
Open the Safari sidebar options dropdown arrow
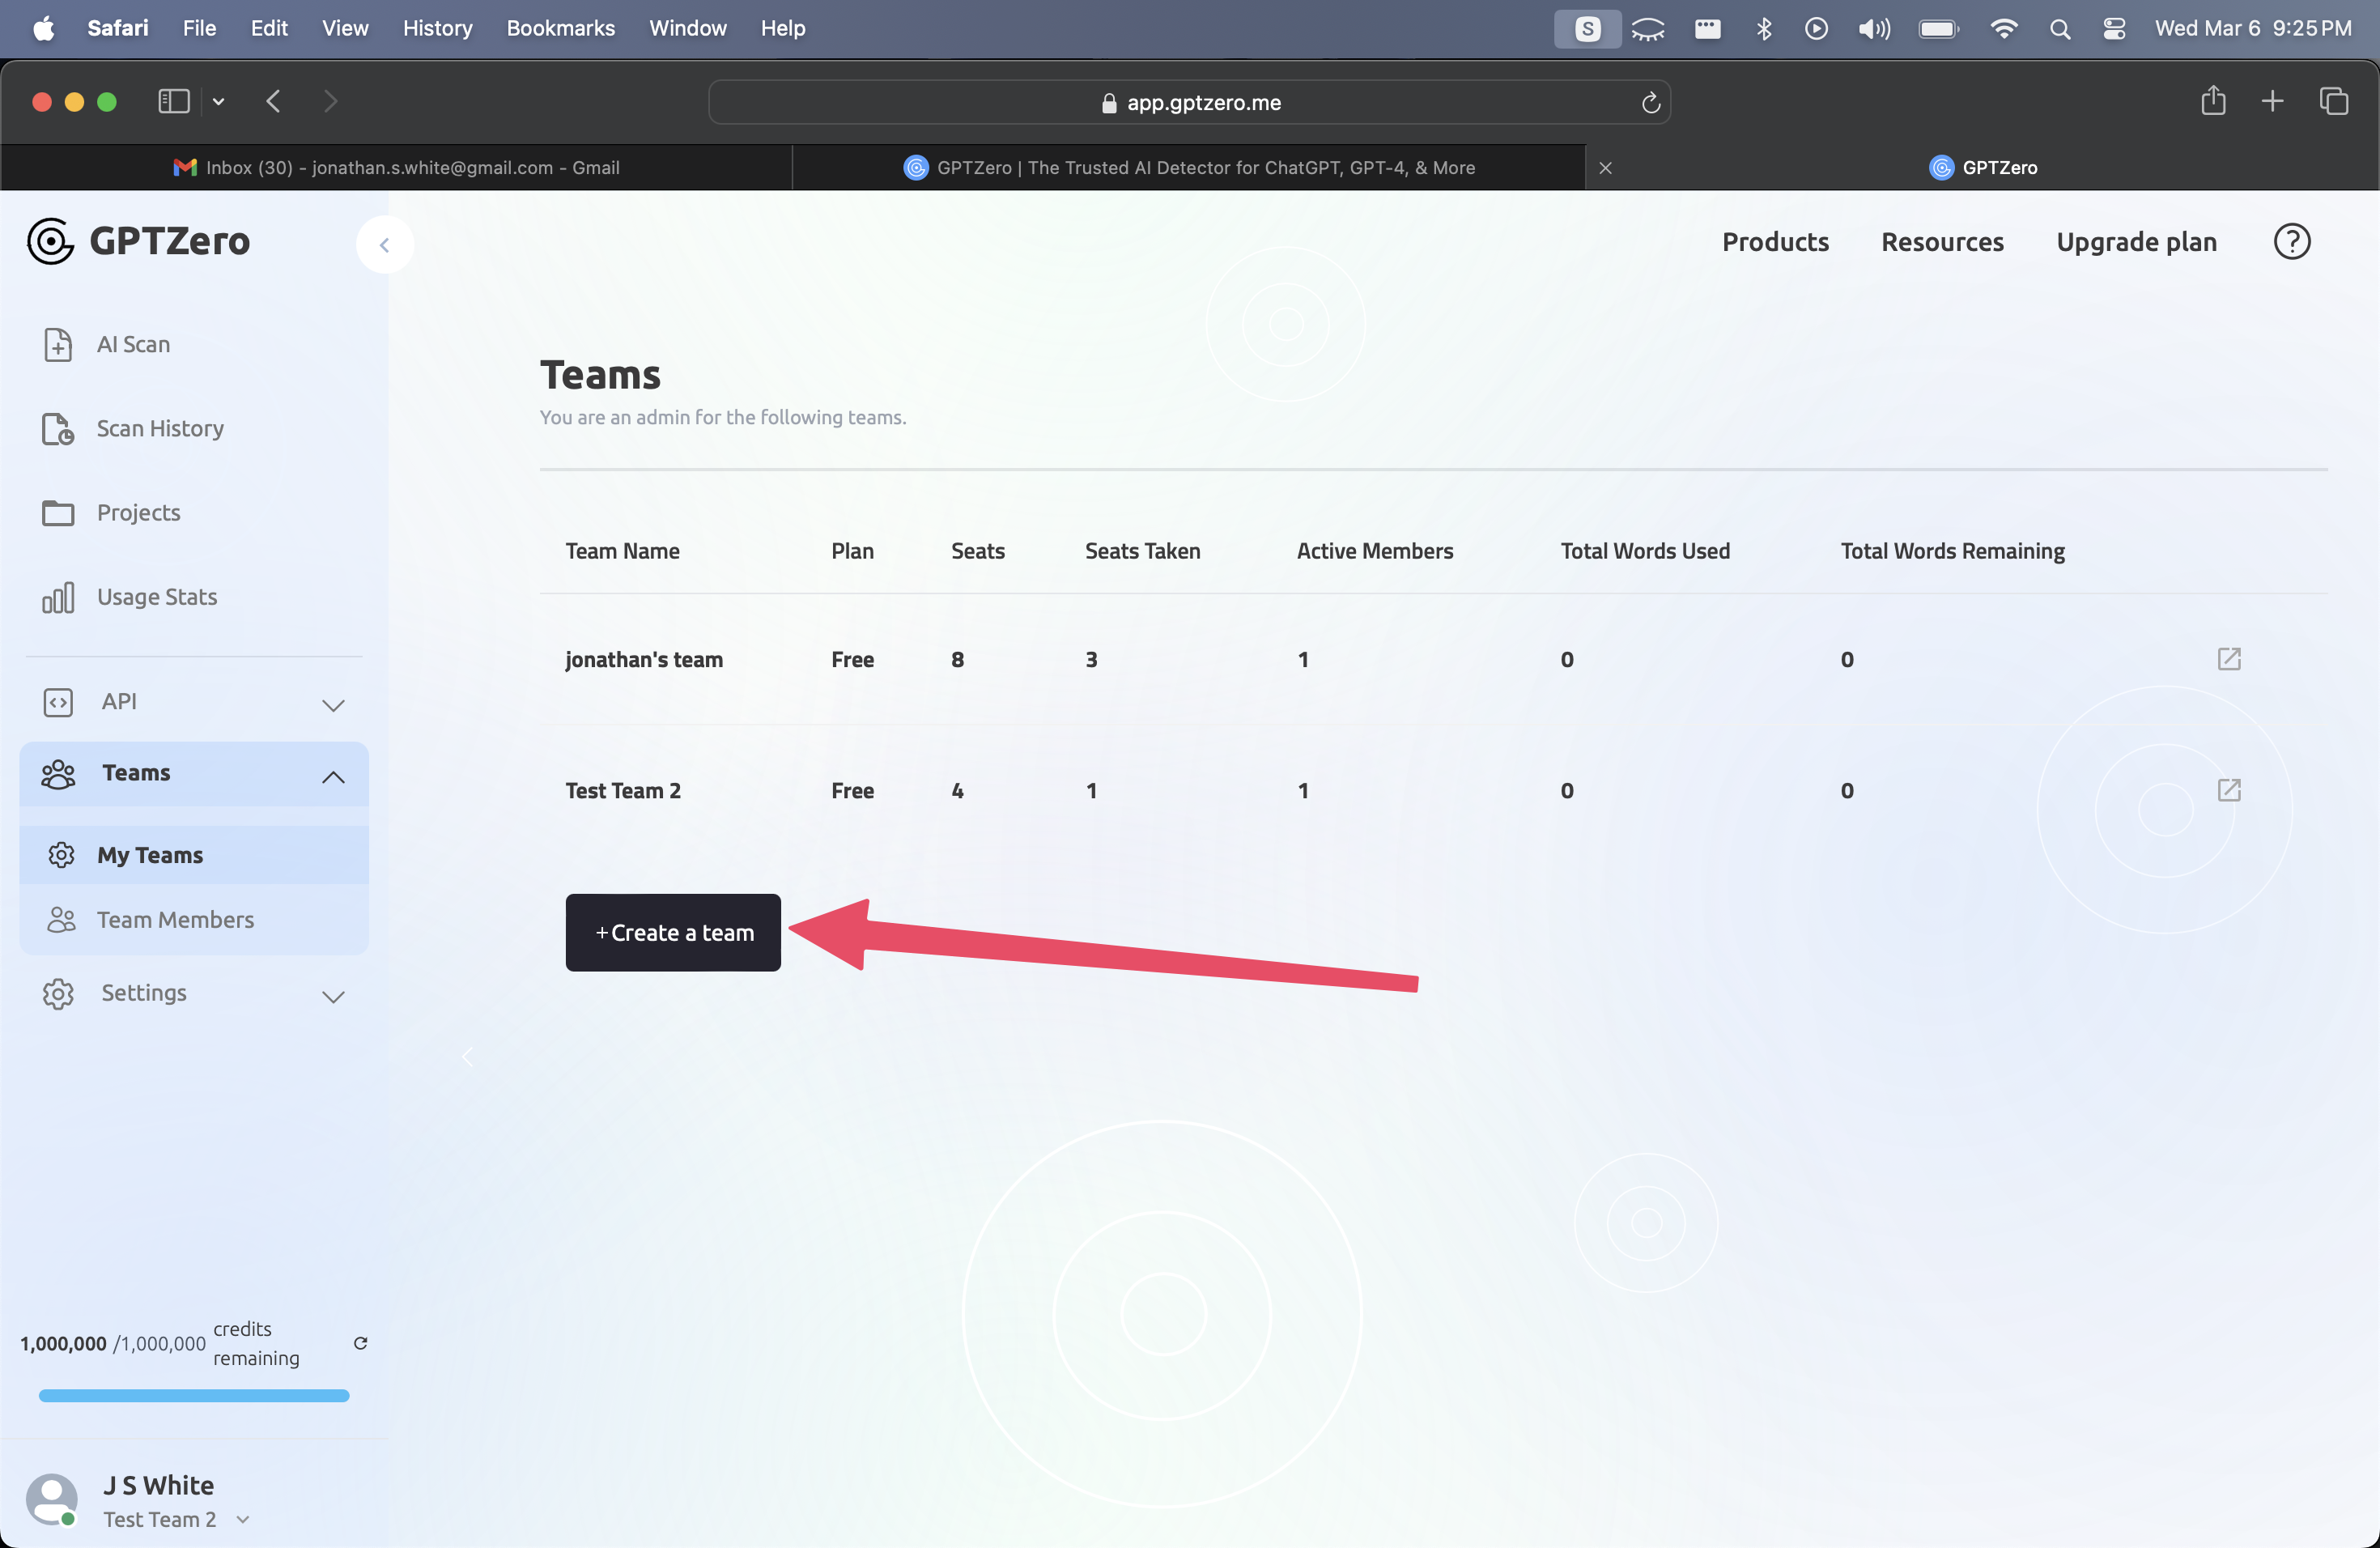(x=218, y=101)
